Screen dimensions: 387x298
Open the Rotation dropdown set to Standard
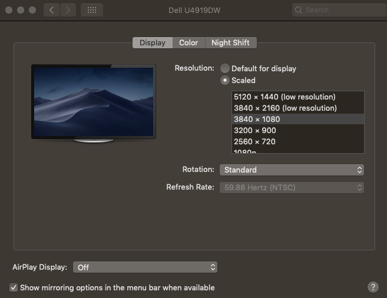(292, 170)
